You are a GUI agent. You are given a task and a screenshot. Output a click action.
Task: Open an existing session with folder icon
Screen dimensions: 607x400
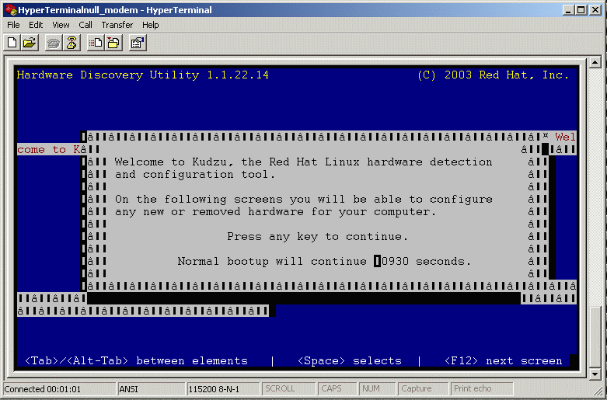click(x=30, y=43)
